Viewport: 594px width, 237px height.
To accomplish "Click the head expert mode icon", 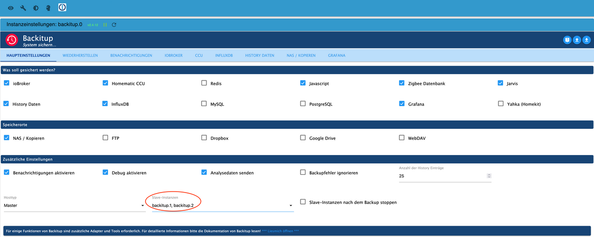I will pos(48,8).
